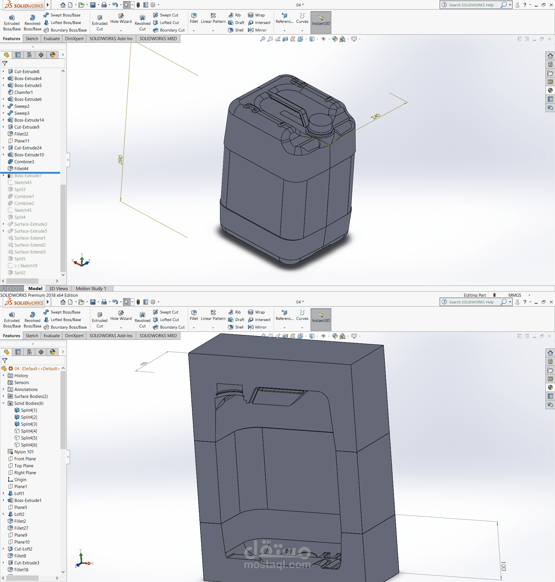Select Swept Cut in top window
Viewport: 555px width, 582px height.
click(x=166, y=15)
